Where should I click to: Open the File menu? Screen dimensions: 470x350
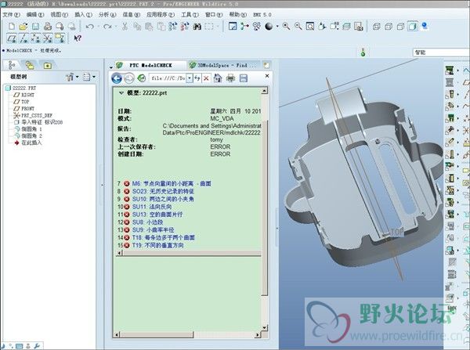[x=12, y=15]
